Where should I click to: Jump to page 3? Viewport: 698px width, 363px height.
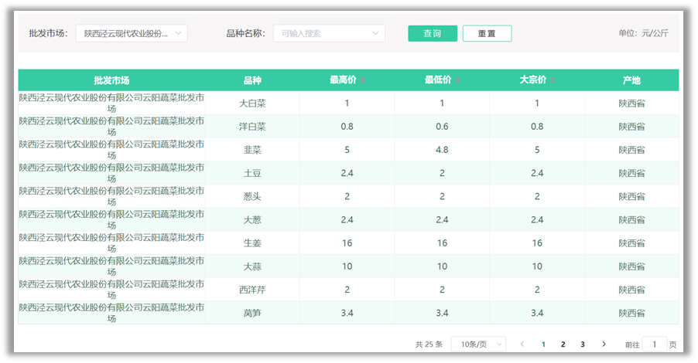pos(583,344)
